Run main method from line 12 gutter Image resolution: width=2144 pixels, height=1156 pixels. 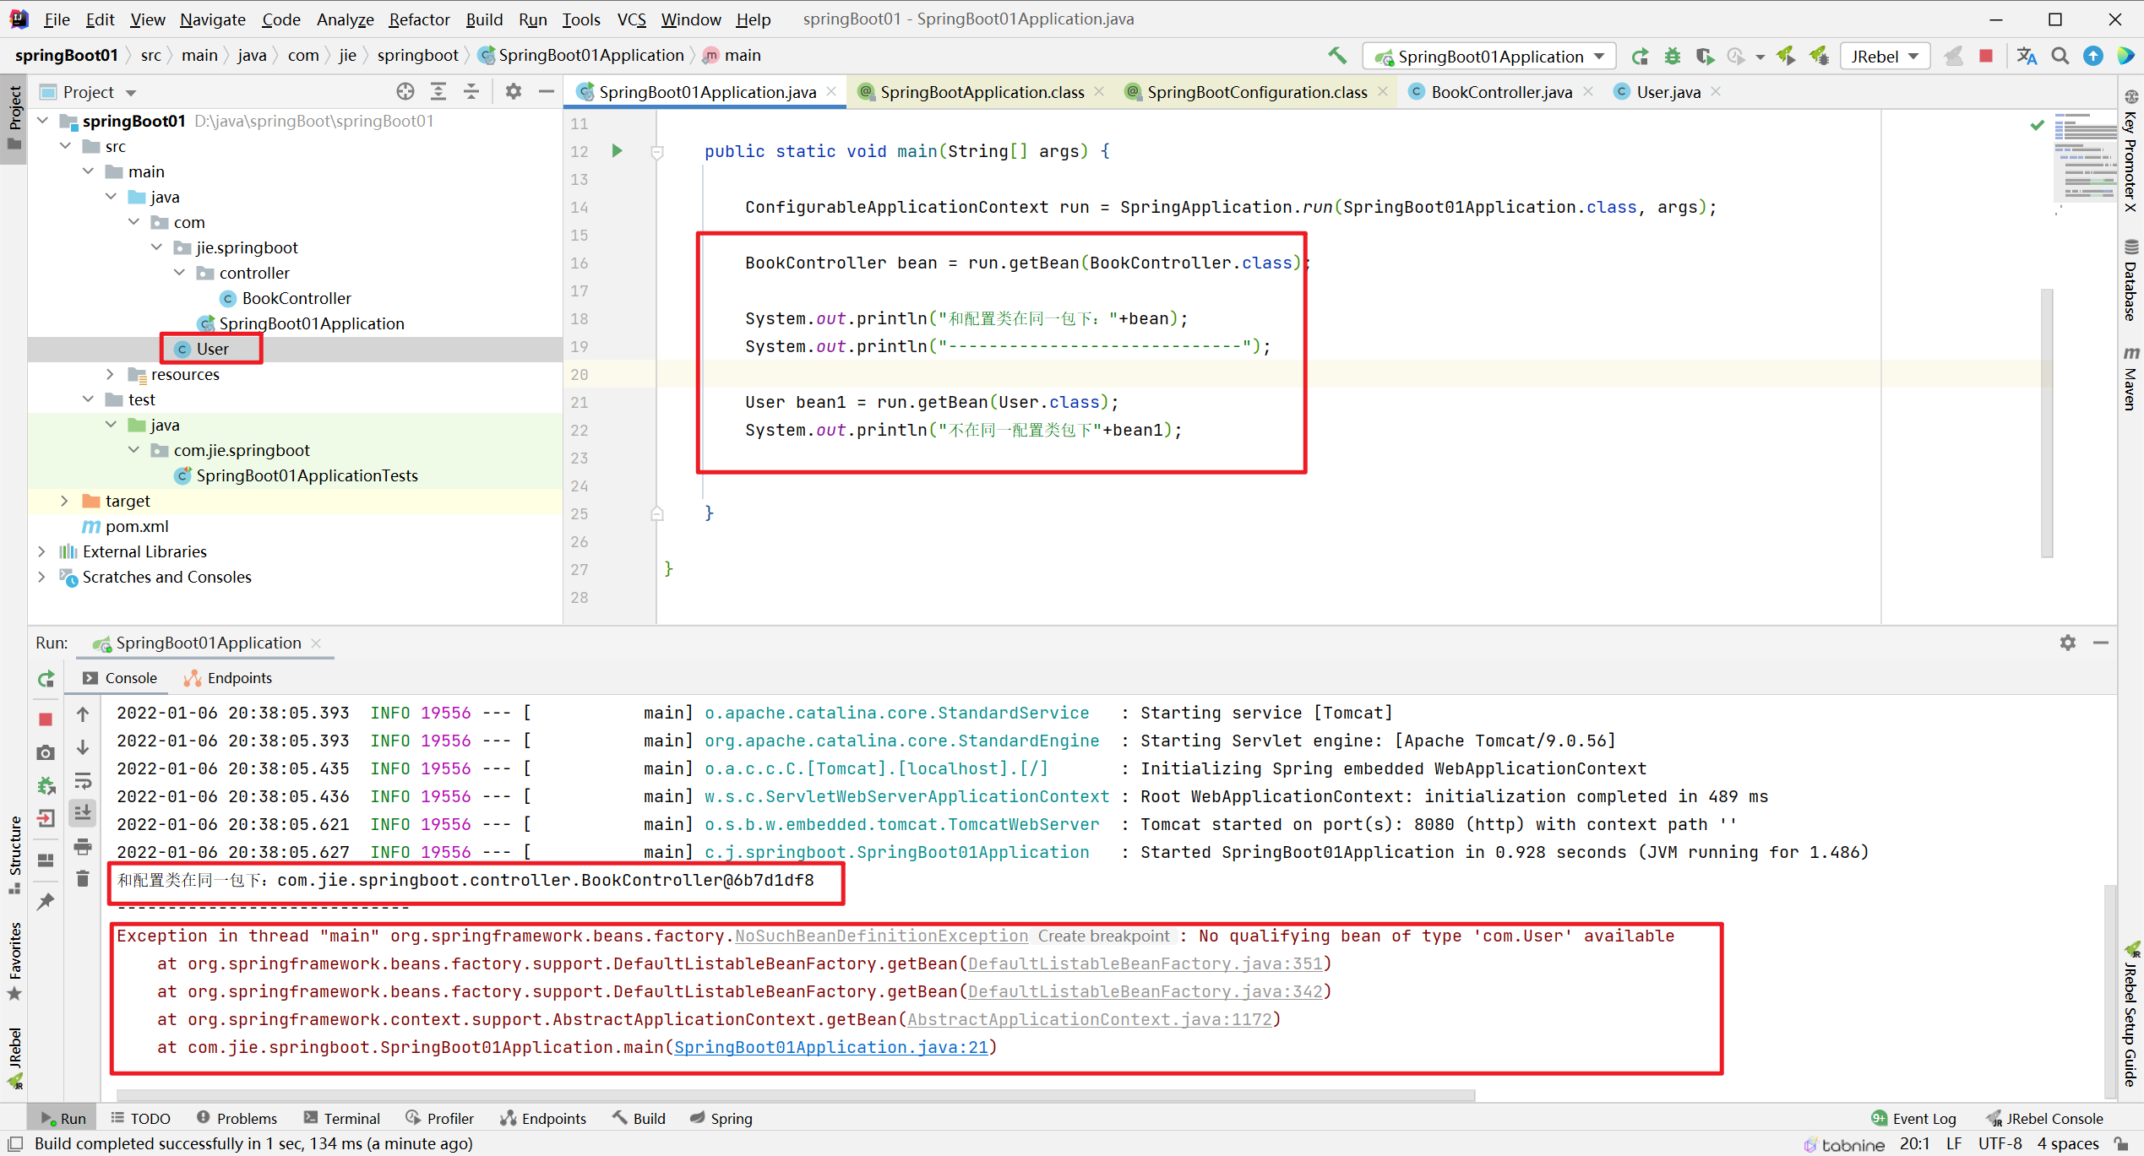point(617,150)
